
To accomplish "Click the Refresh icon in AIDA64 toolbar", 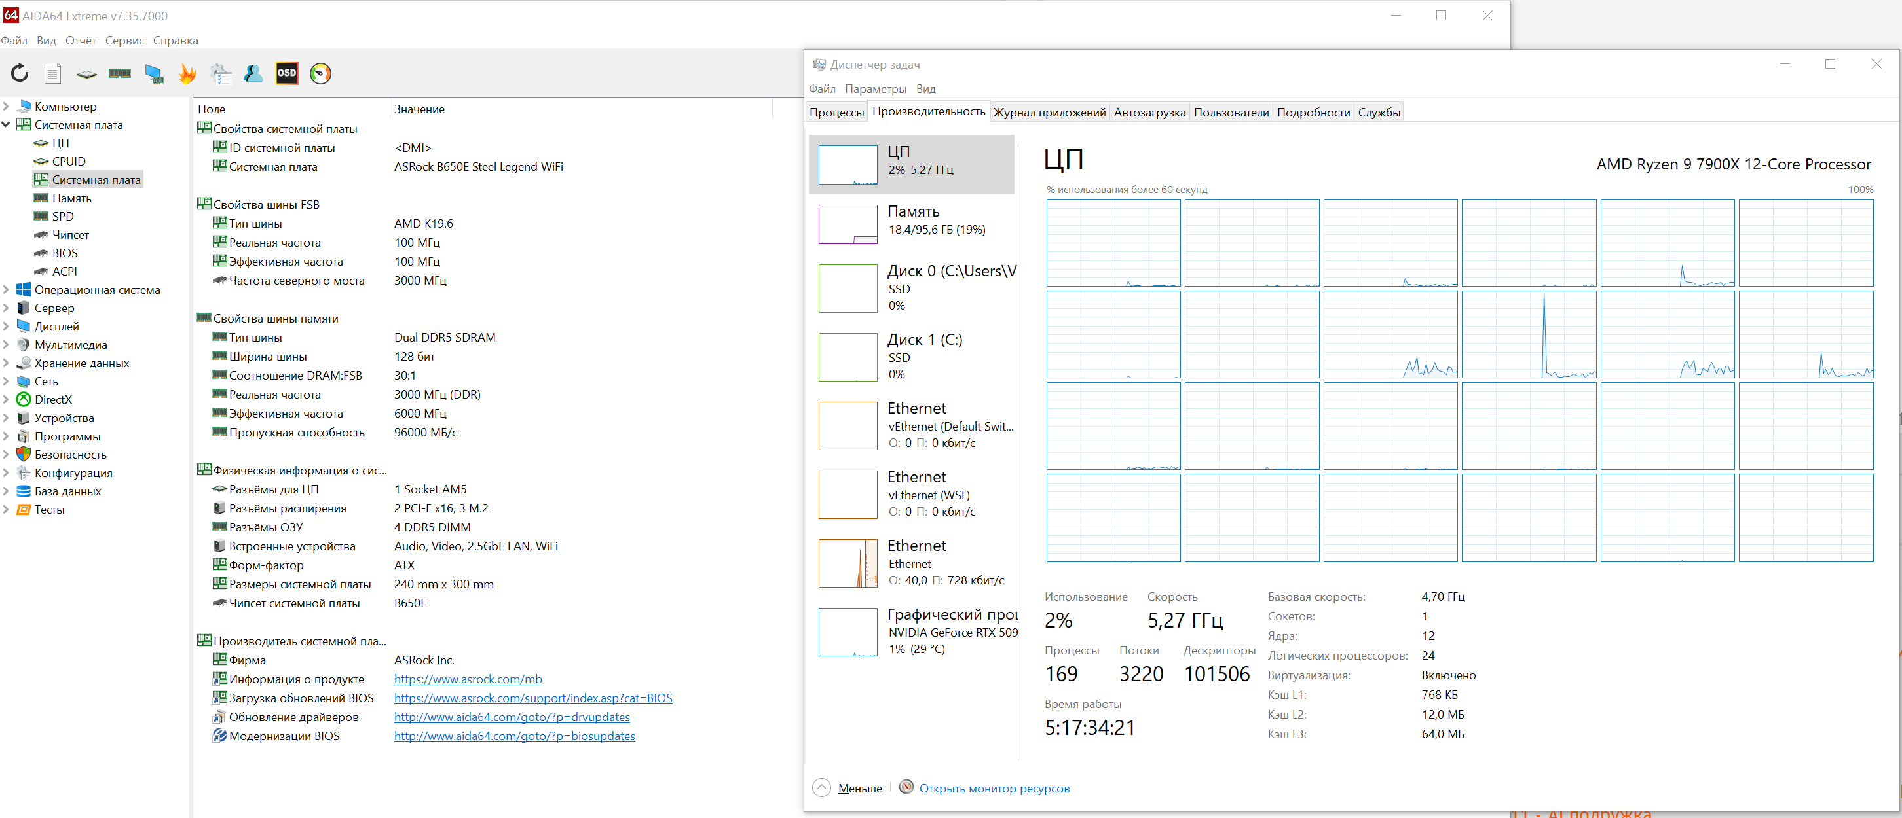I will 19,73.
